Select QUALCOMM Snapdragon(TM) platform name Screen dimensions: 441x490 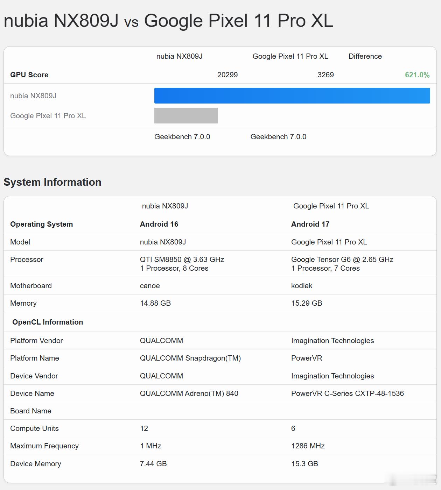tap(190, 358)
